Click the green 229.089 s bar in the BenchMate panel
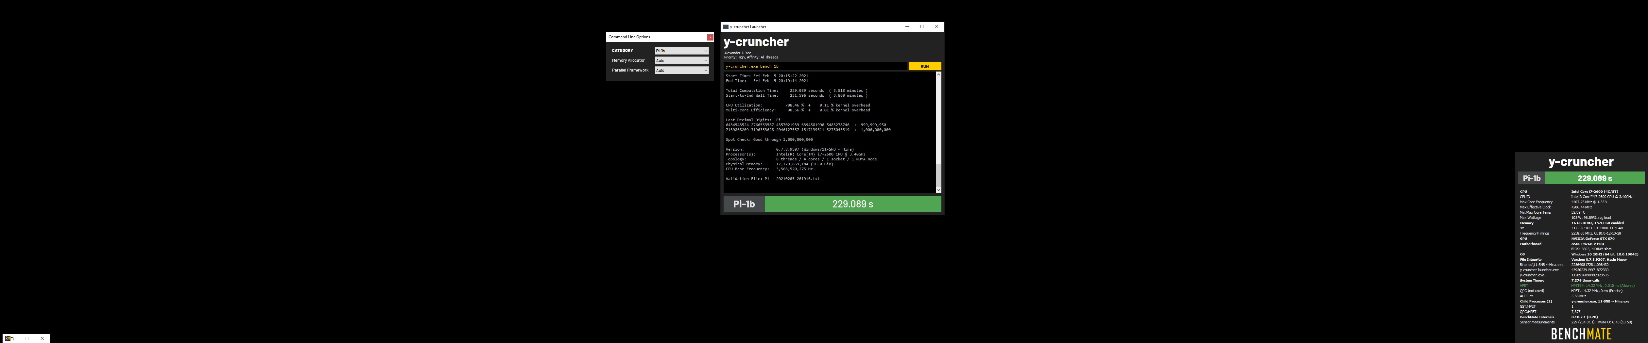 tap(1594, 178)
